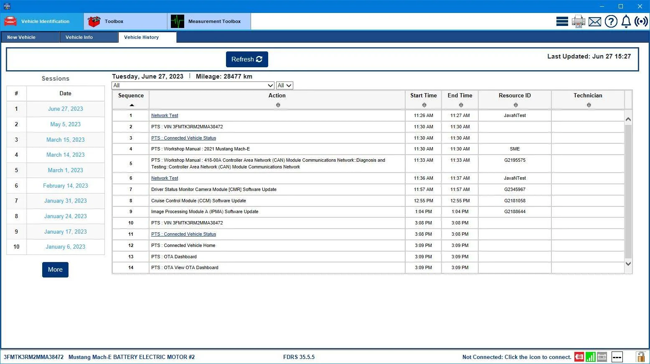Open the Measurement Toolbox tab
This screenshot has height=364, width=650.
pos(209,21)
